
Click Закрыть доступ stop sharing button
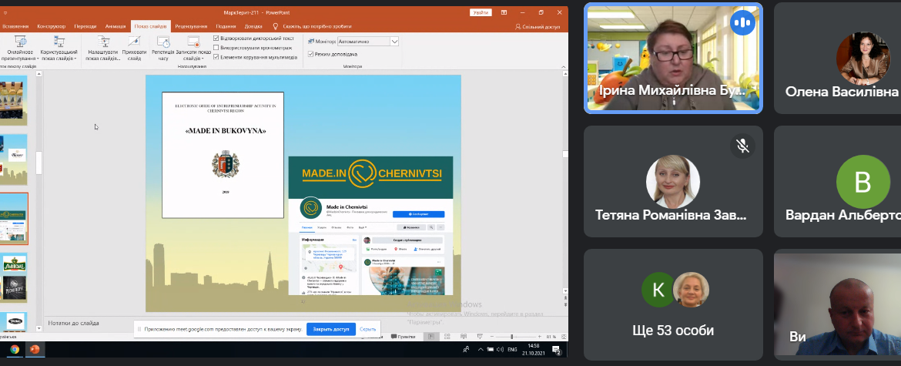click(331, 329)
